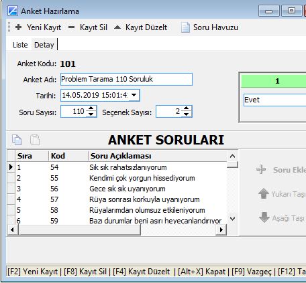Switch to the Liste tab

pyautogui.click(x=20, y=45)
